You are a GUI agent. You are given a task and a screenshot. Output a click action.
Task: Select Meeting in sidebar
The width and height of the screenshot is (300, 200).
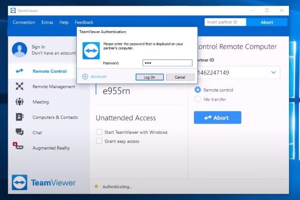(x=41, y=102)
